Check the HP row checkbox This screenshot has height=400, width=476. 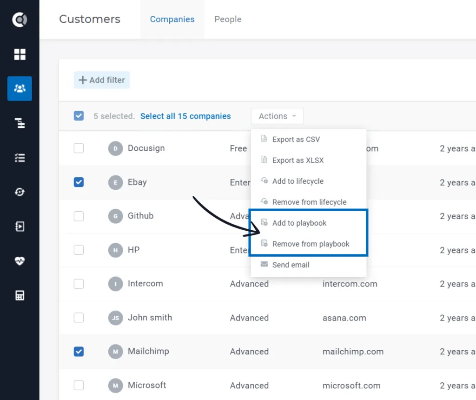[79, 250]
